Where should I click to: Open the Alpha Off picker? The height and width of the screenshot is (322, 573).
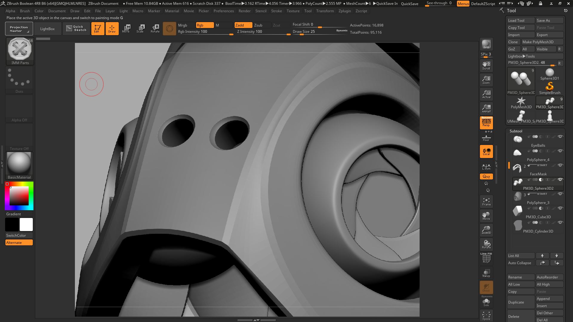(x=19, y=109)
